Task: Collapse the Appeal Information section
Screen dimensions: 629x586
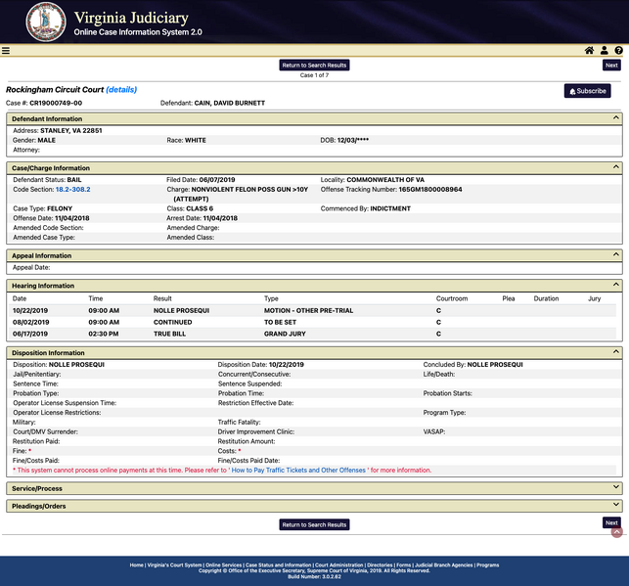Action: tap(615, 254)
